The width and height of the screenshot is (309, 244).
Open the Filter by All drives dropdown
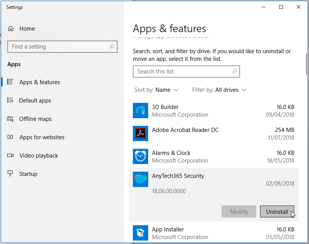tap(219, 90)
